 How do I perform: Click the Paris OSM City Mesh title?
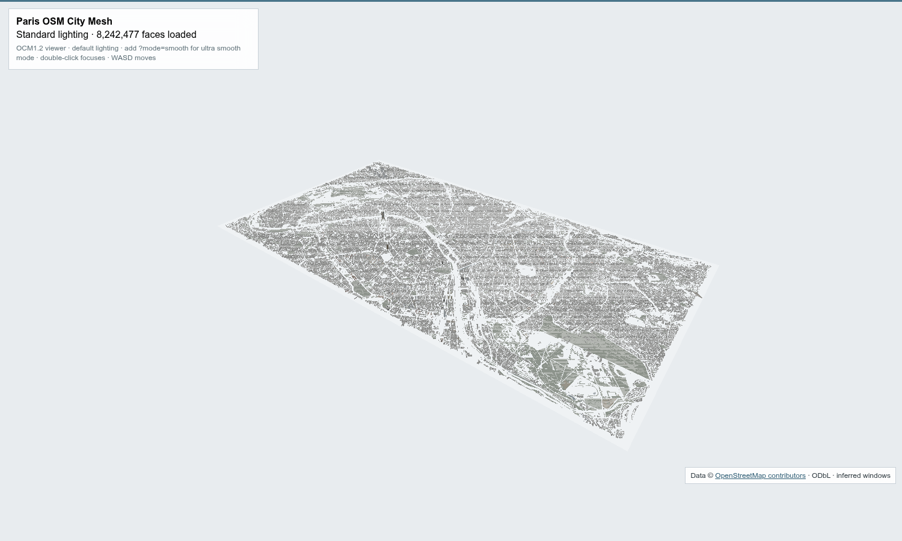click(64, 21)
